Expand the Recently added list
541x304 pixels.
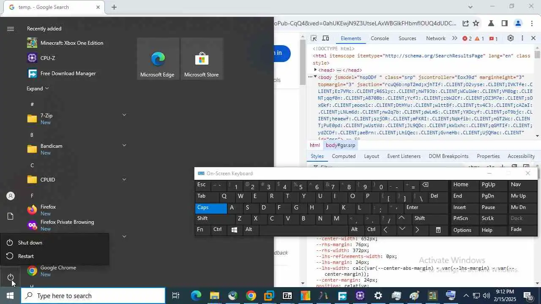pos(38,88)
